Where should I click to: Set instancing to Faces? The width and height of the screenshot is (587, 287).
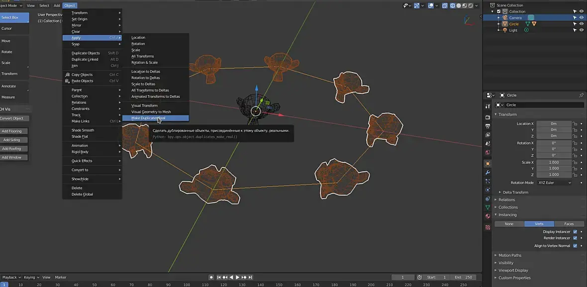(x=569, y=224)
